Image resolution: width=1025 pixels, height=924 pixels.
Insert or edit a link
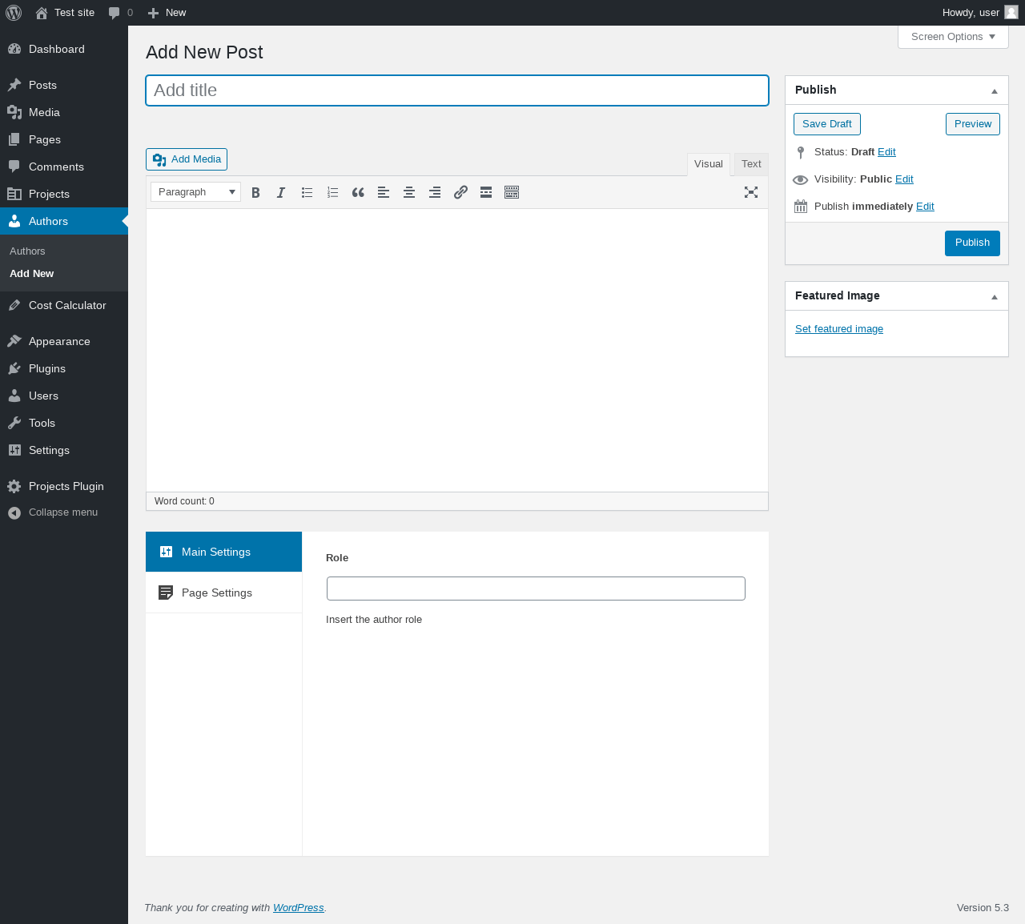(x=460, y=192)
